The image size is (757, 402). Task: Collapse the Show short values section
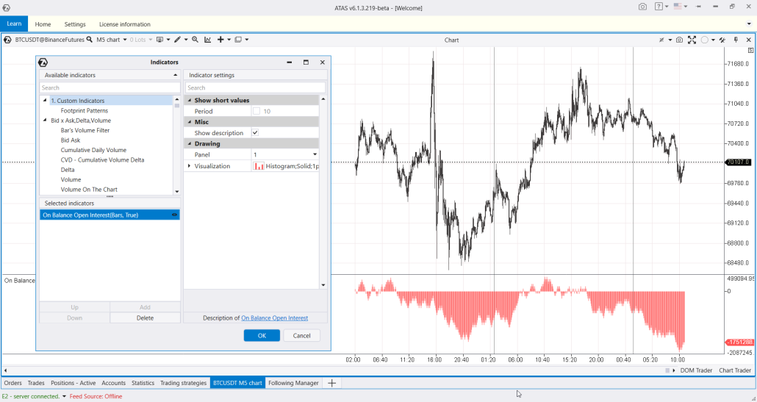pos(190,101)
